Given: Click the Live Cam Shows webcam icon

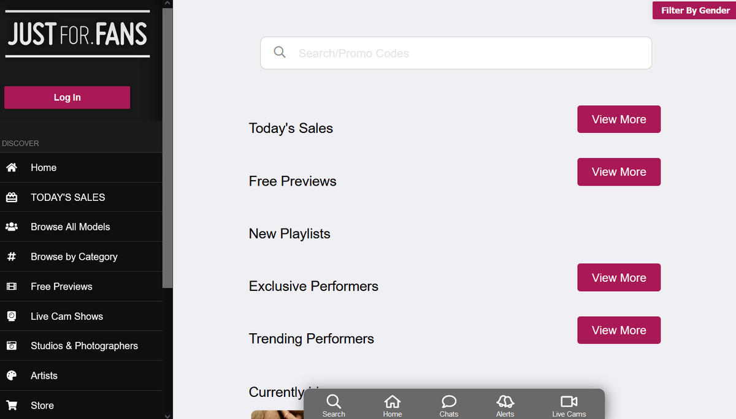Looking at the screenshot, I should tap(12, 316).
